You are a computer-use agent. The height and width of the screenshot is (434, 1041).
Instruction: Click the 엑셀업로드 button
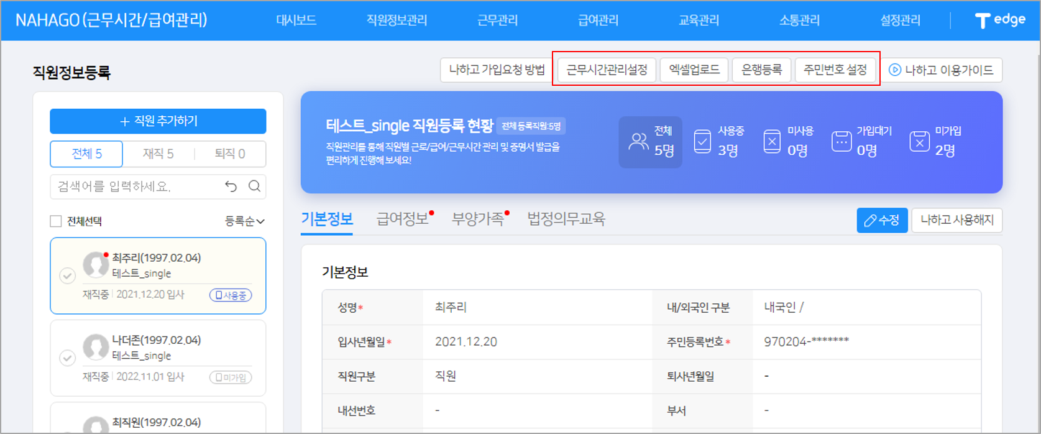[x=694, y=70]
